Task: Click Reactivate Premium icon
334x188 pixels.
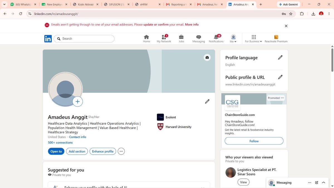Action: point(276,39)
